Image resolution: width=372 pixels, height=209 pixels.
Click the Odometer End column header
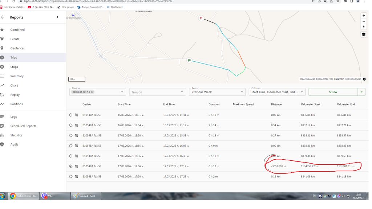[x=346, y=104]
